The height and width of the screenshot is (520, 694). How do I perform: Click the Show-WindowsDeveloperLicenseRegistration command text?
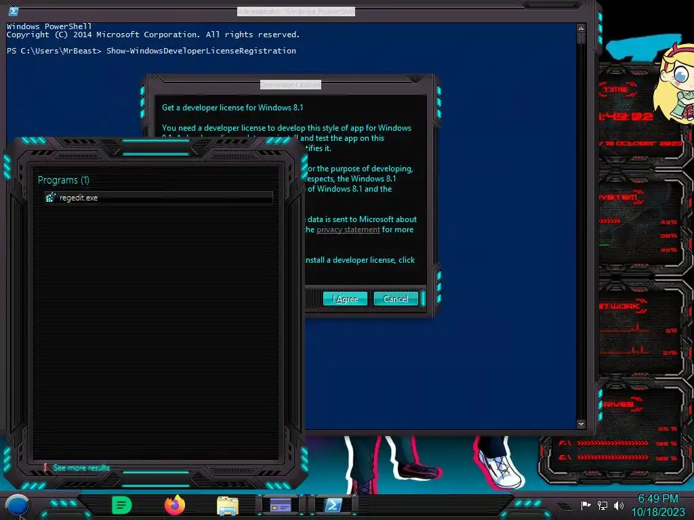coord(201,51)
